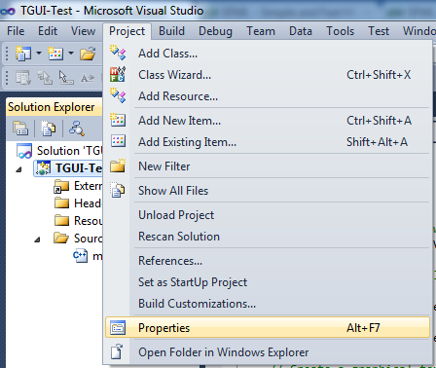The height and width of the screenshot is (368, 436).
Task: Select Unload Project menu entry
Action: pos(176,215)
